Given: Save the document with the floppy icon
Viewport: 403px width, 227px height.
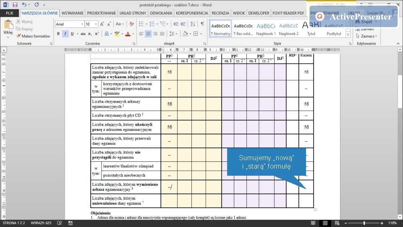Looking at the screenshot, I should tap(15, 5).
